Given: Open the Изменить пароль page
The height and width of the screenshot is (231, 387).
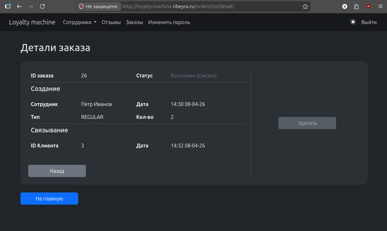Looking at the screenshot, I should click(x=169, y=22).
